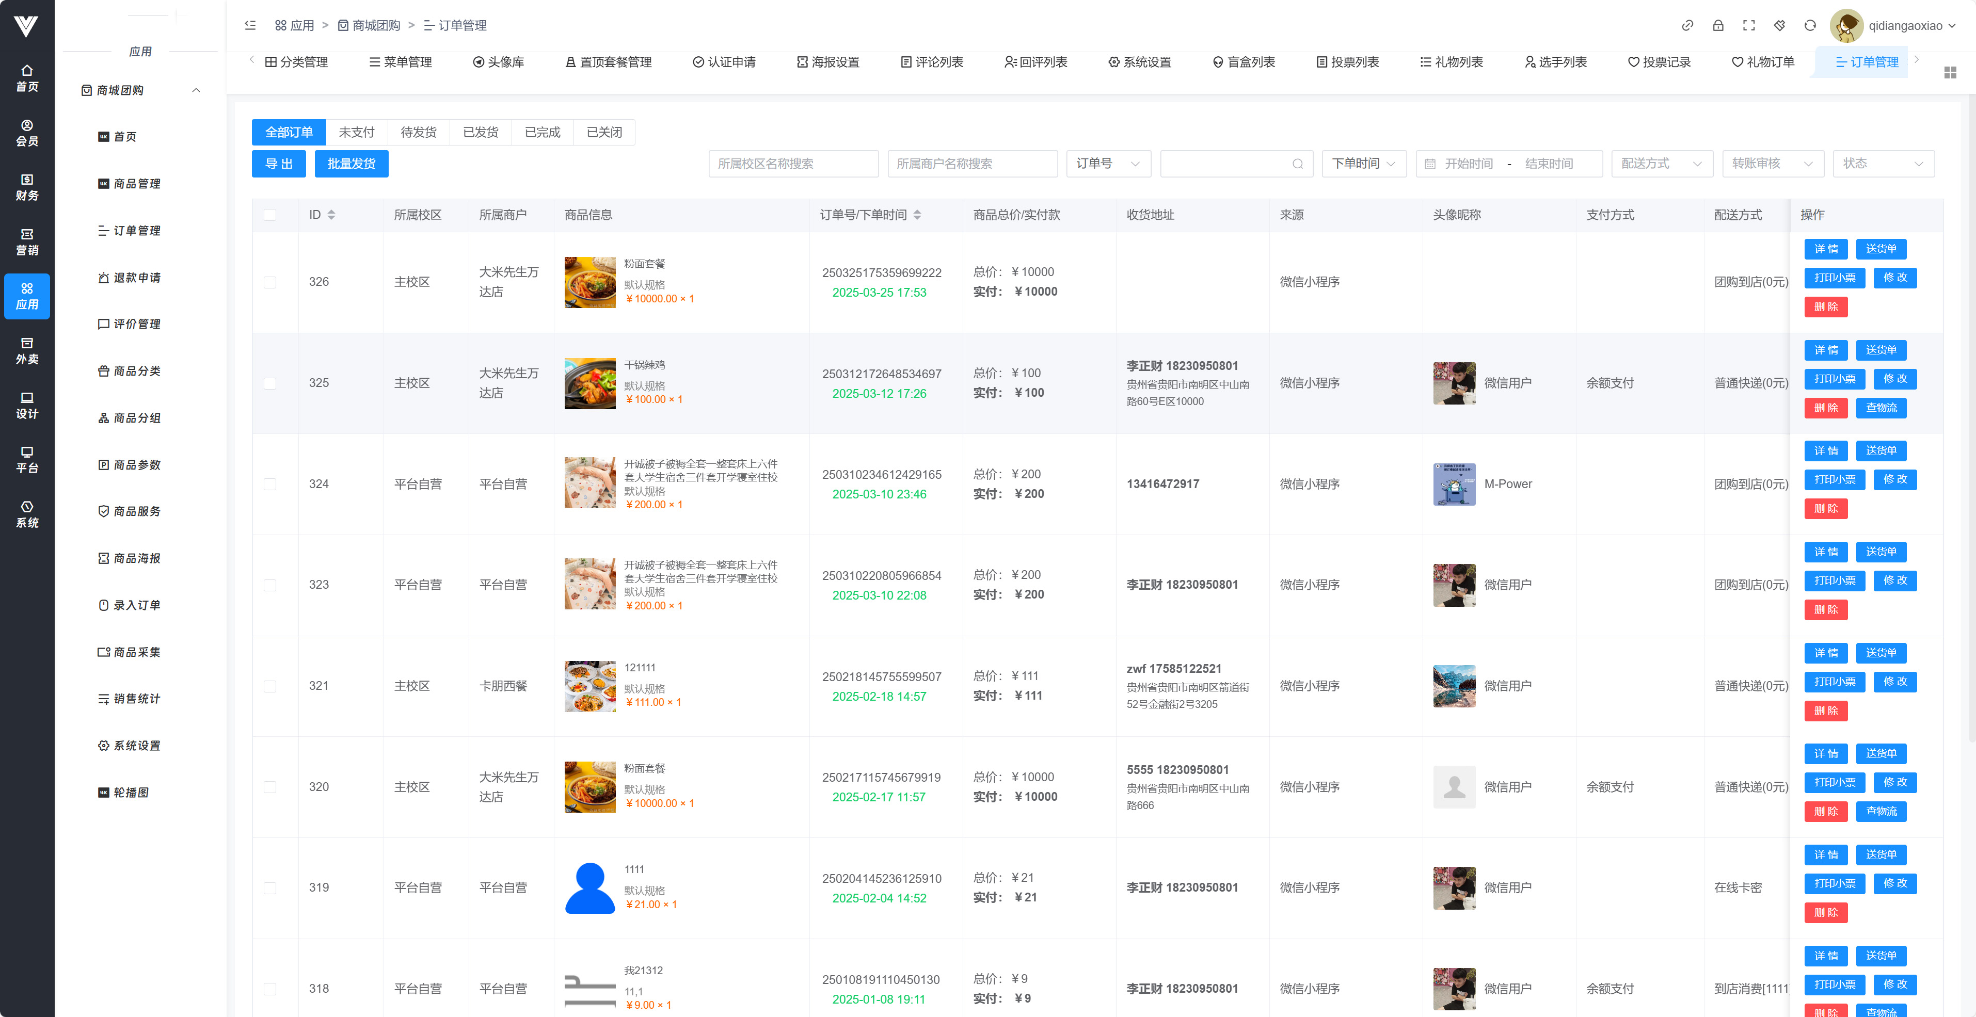
Task: Switch to the 待发货 orders tab
Action: point(418,132)
